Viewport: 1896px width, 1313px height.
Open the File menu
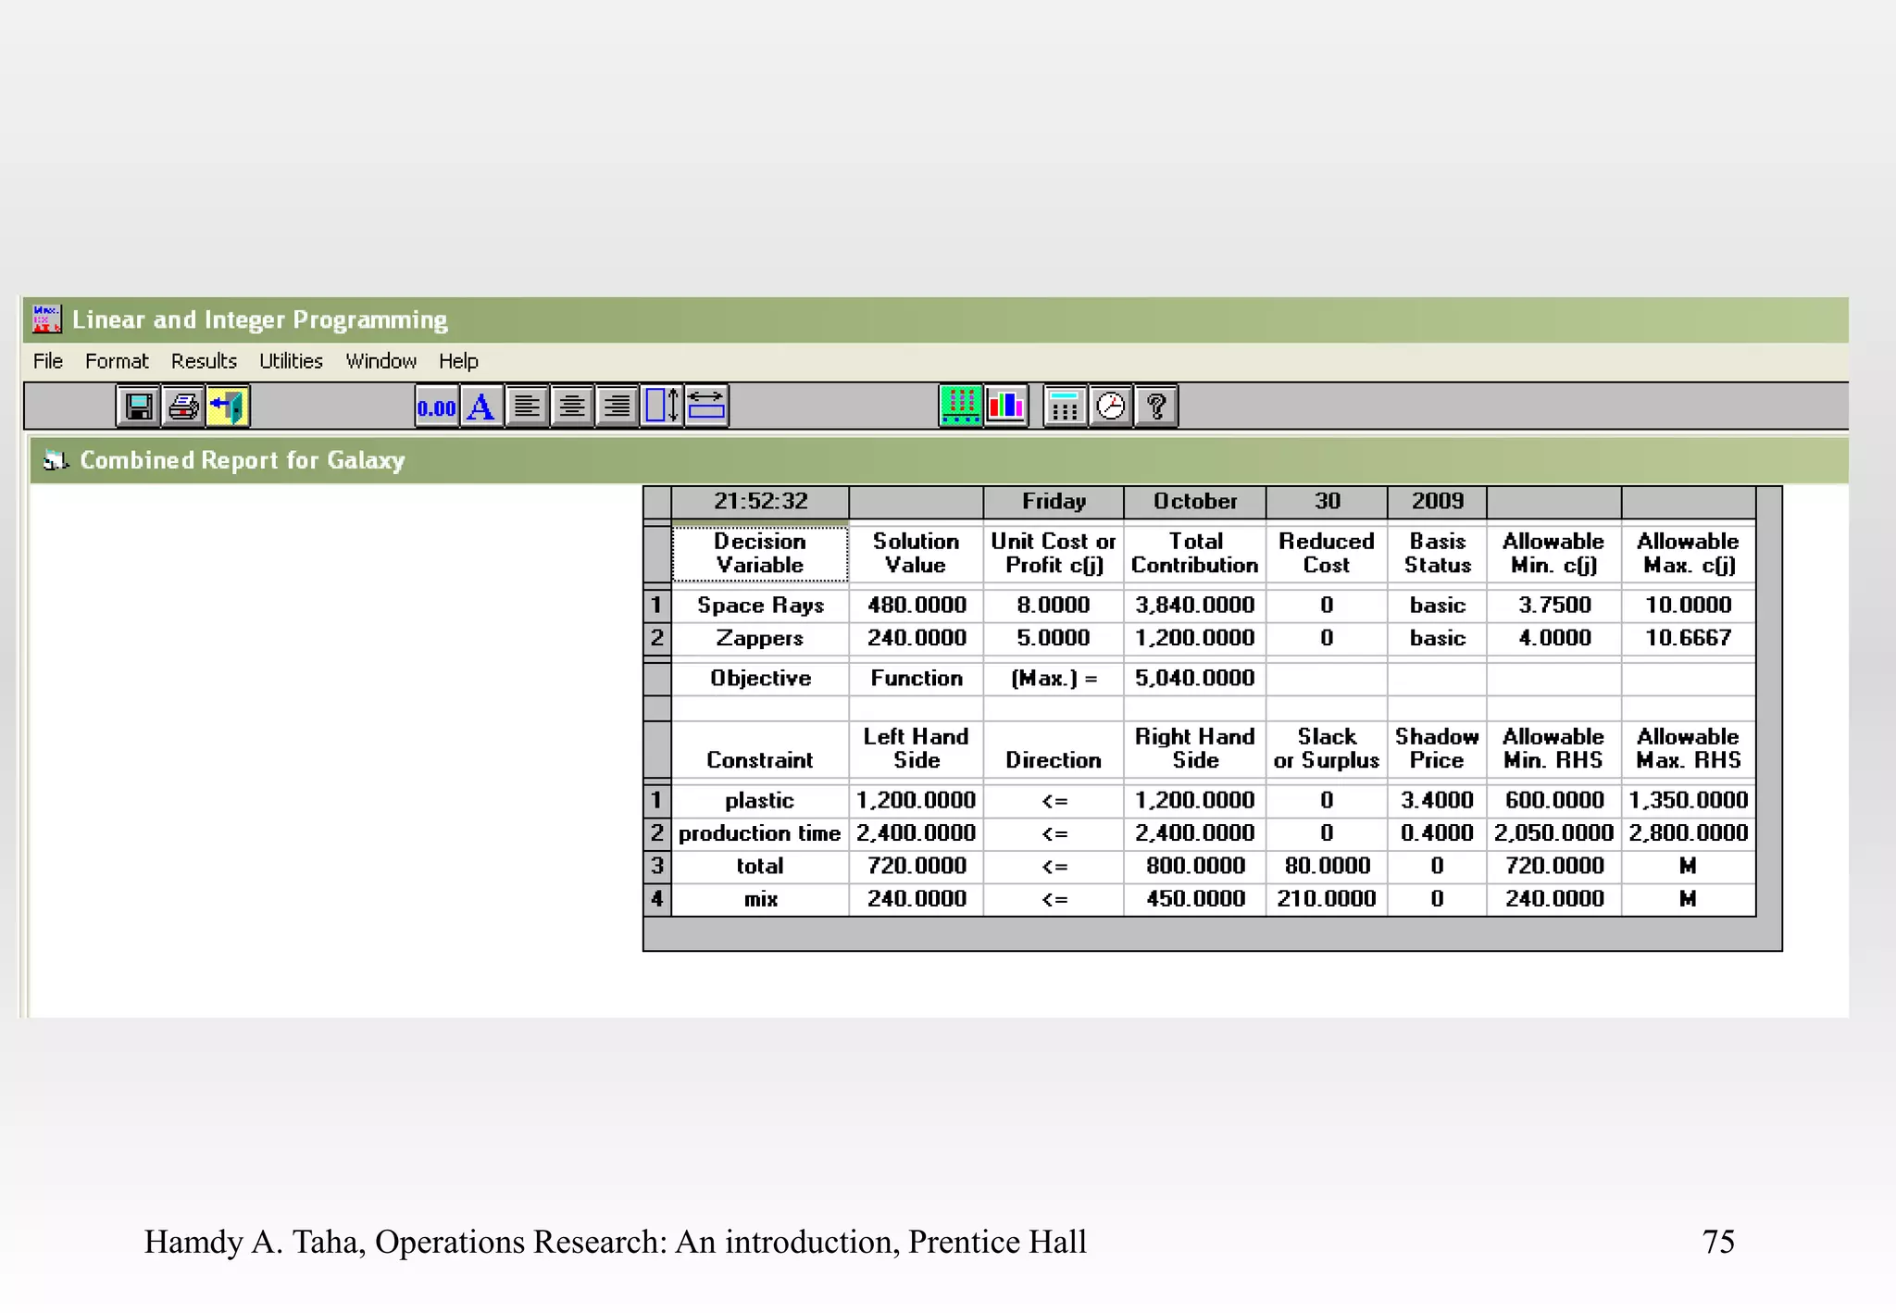click(48, 361)
